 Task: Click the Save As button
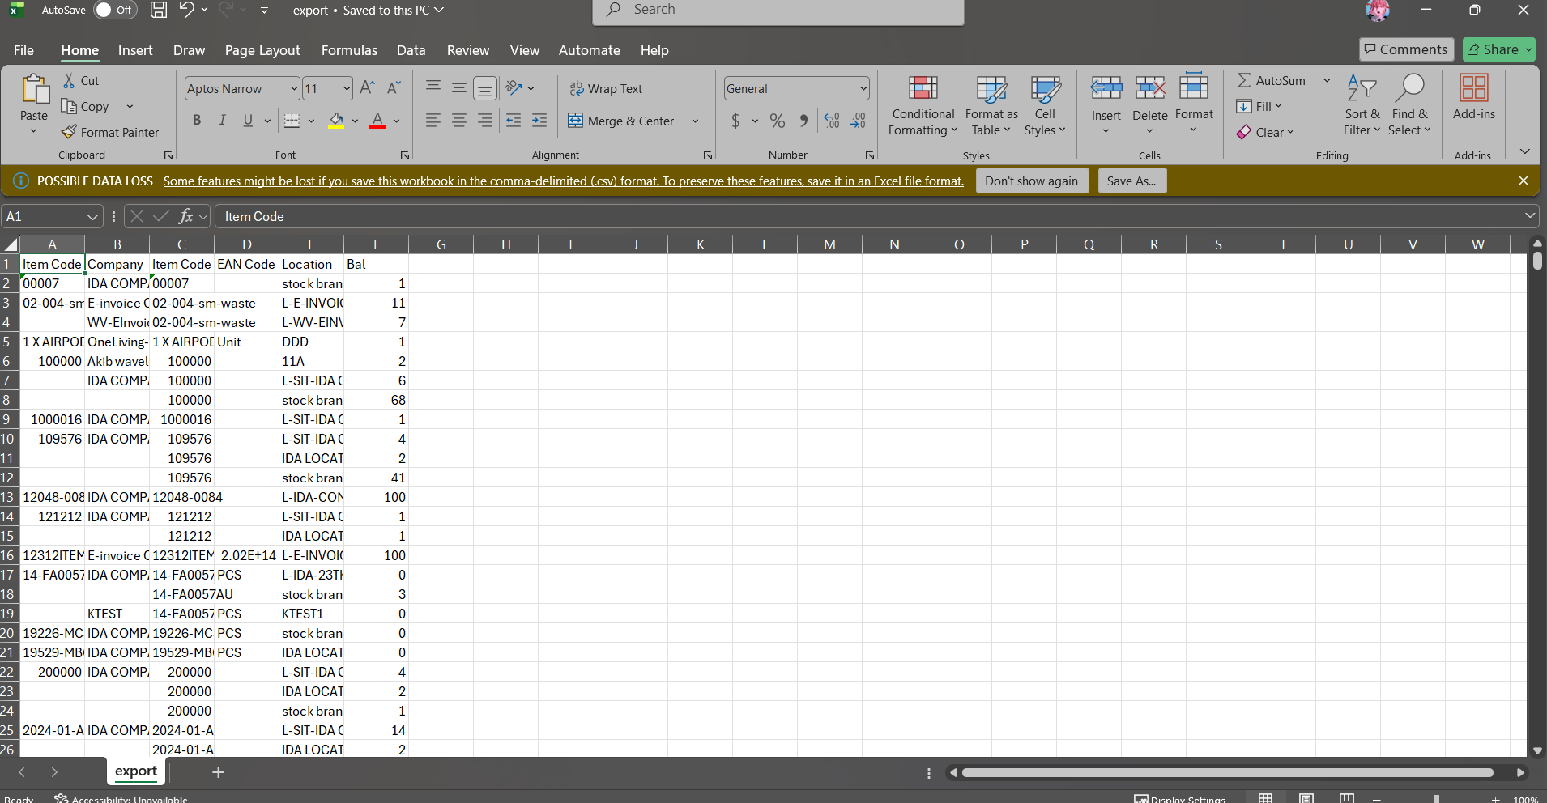point(1131,180)
